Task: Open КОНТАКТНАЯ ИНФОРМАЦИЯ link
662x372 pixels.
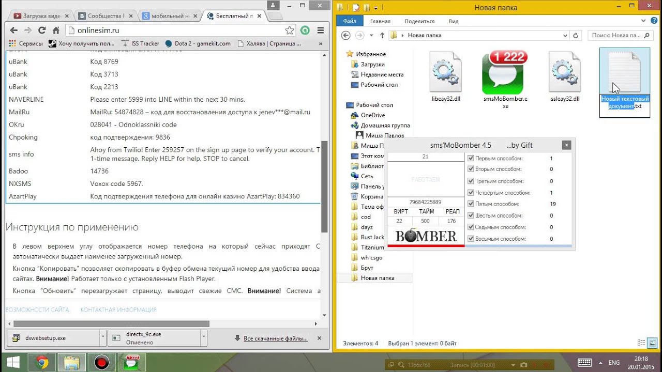Action: 118,310
